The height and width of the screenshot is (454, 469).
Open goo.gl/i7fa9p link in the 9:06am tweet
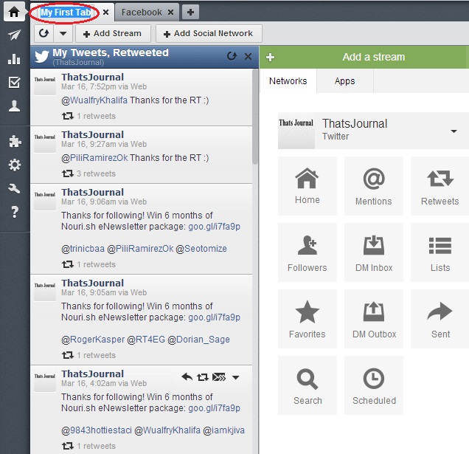tap(214, 227)
